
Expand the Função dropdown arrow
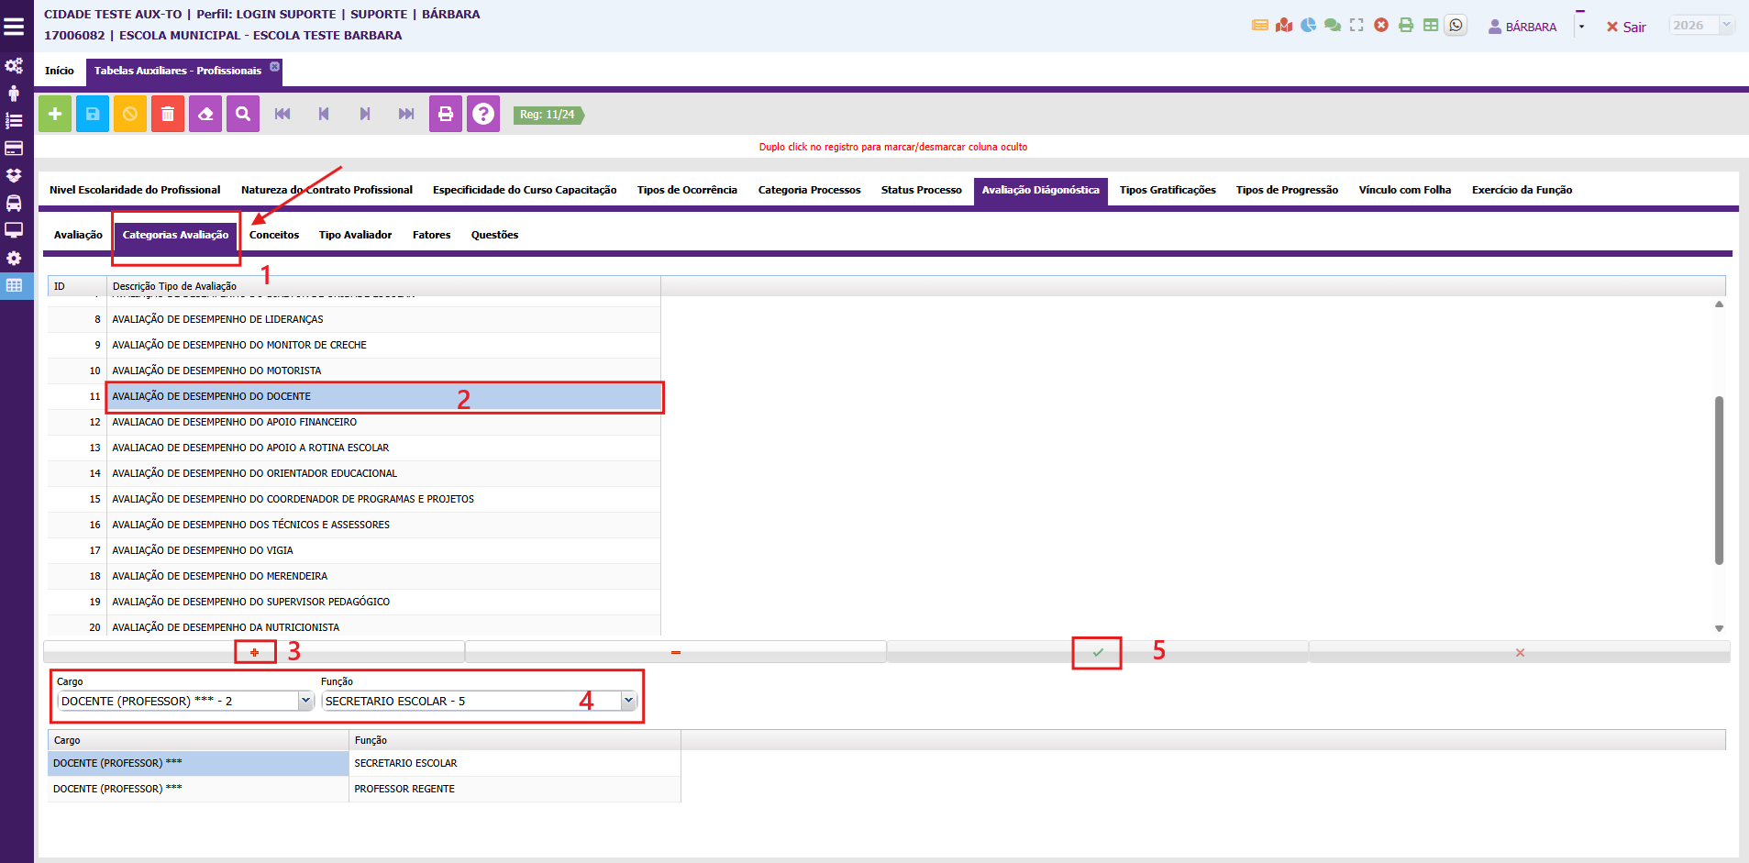point(628,701)
